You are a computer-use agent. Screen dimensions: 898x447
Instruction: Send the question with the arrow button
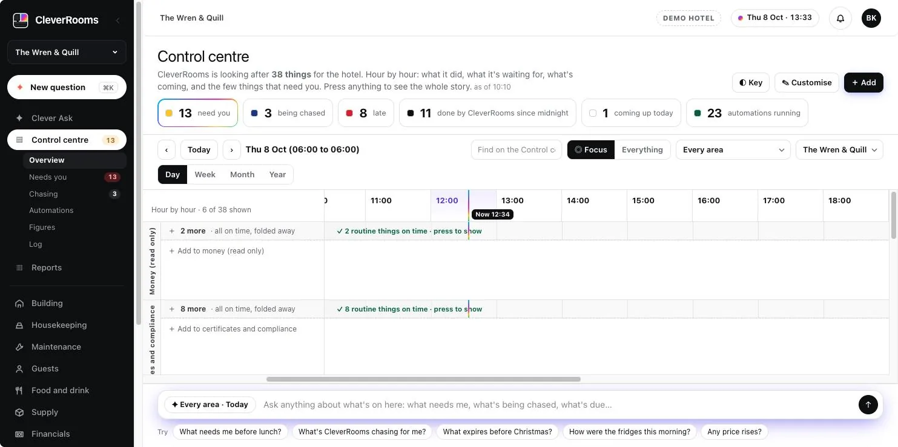[x=868, y=405]
